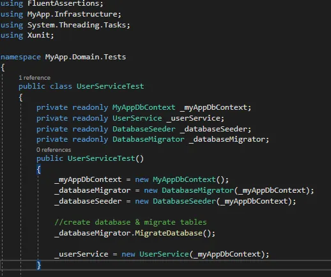Click the _userService field declaration name
The width and height of the screenshot is (331, 277).
coord(193,118)
